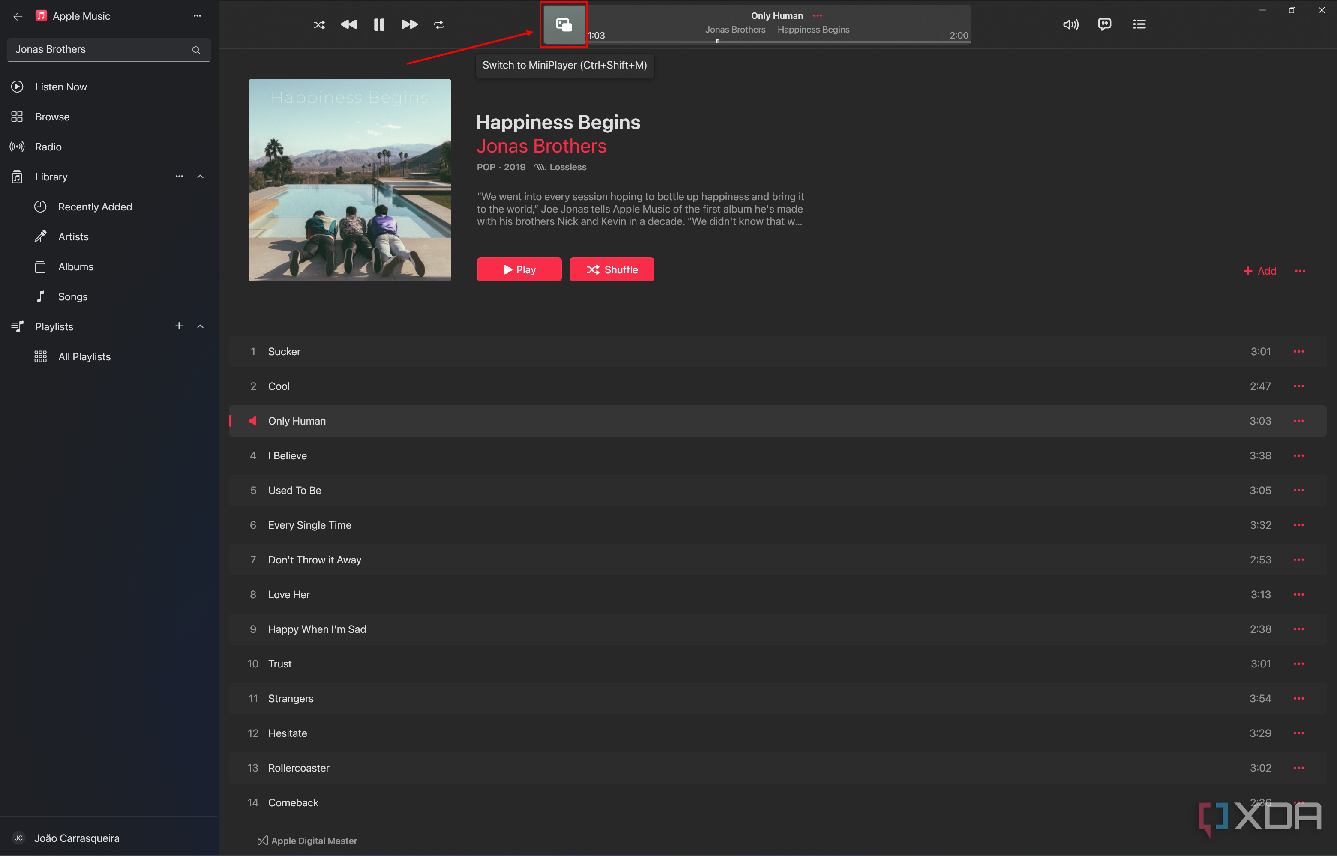The width and height of the screenshot is (1337, 856).
Task: Collapse the Library section
Action: coord(200,176)
